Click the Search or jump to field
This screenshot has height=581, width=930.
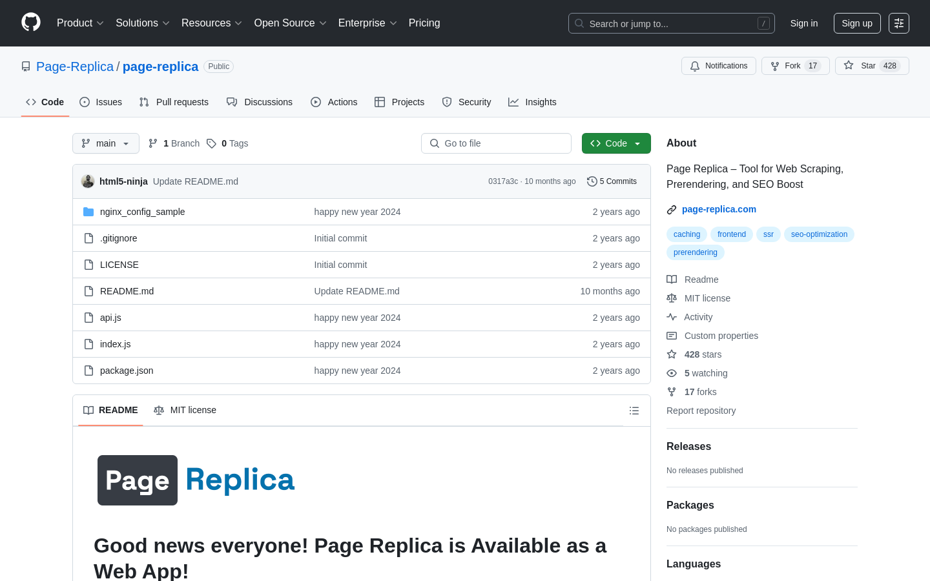click(672, 23)
